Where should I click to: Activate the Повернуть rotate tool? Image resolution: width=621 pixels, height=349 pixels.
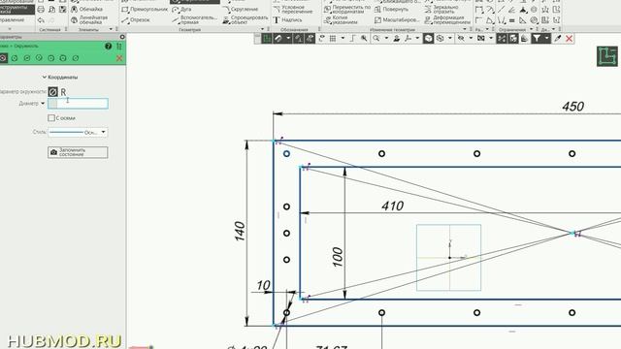coord(391,9)
